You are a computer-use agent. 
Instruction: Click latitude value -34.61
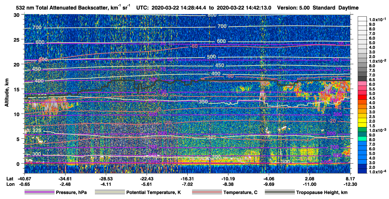pos(65,178)
